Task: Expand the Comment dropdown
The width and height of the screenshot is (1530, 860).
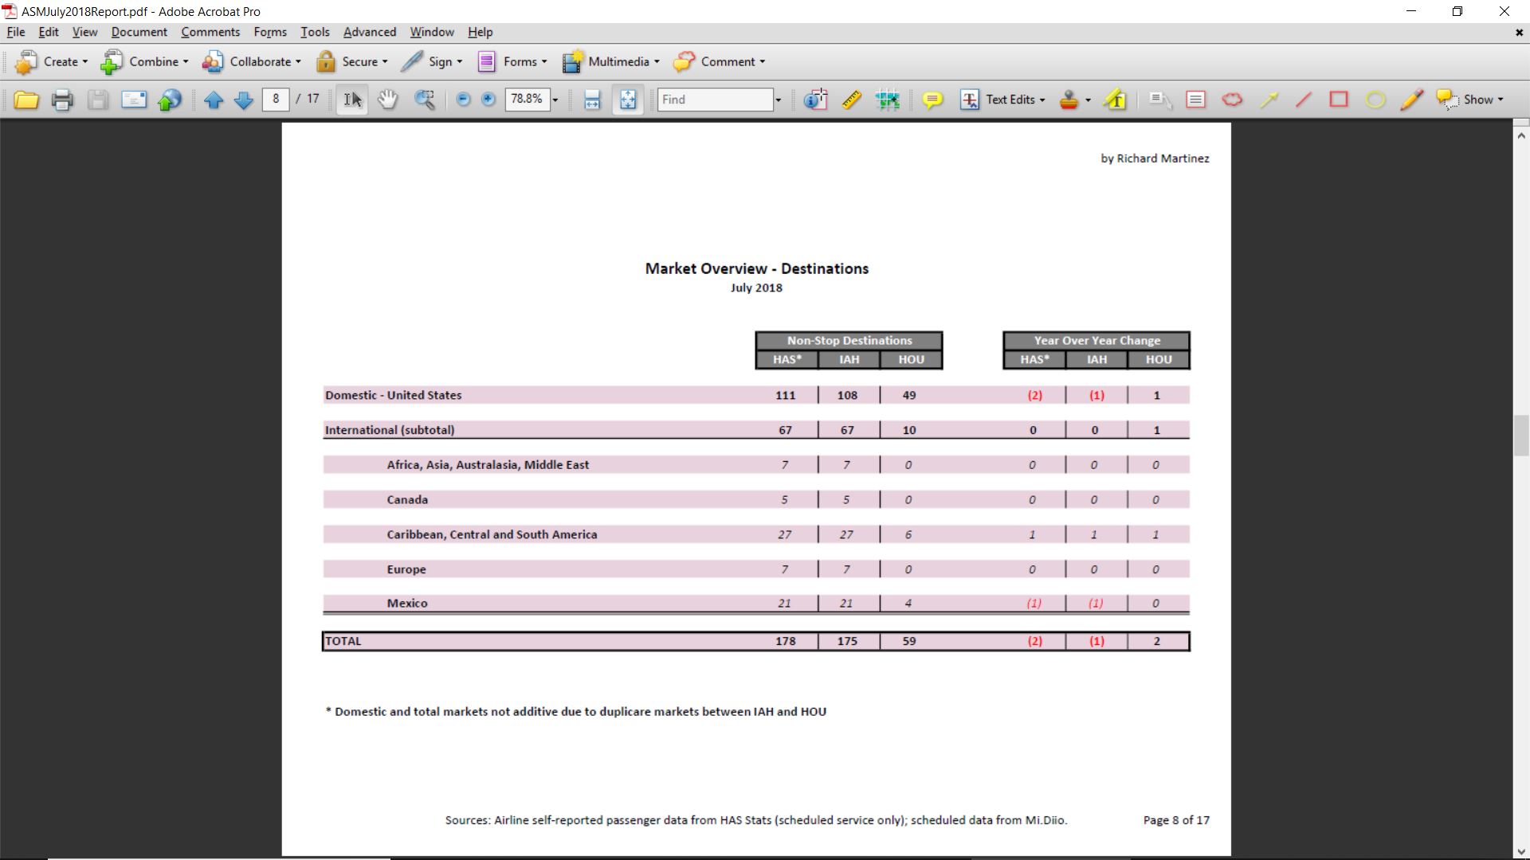Action: coord(762,61)
